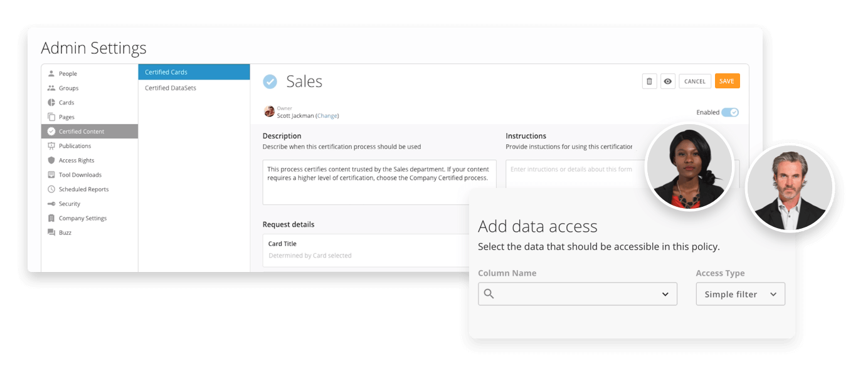This screenshot has width=863, height=366.
Task: Toggle the preview eye icon
Action: pyautogui.click(x=667, y=81)
